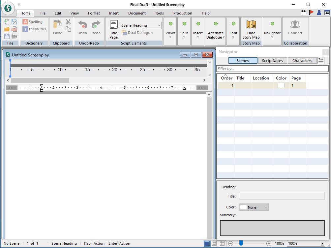
Task: Click the Paste clipboard icon
Action: [x=57, y=27]
